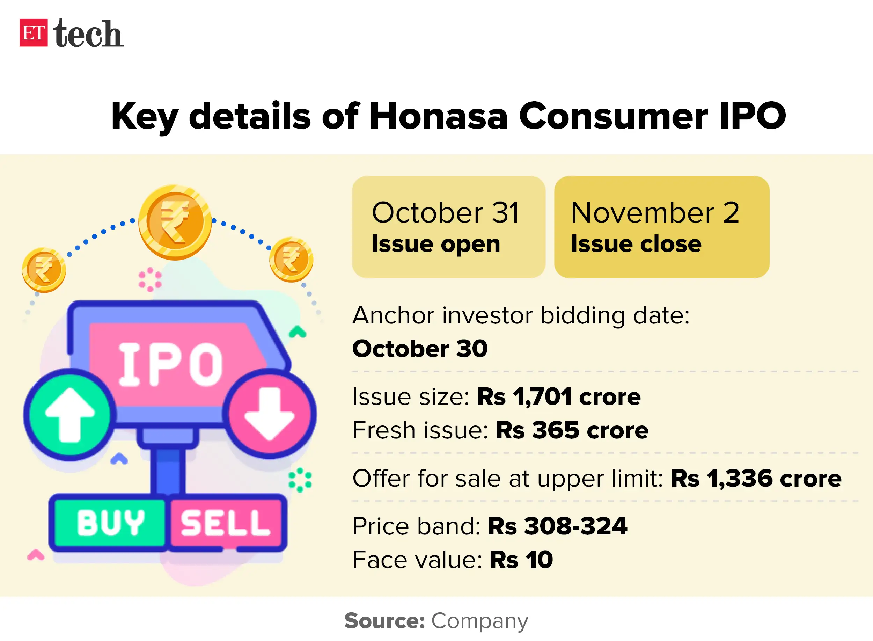The width and height of the screenshot is (873, 641).
Task: Click the pink IPO signboard
Action: (171, 364)
